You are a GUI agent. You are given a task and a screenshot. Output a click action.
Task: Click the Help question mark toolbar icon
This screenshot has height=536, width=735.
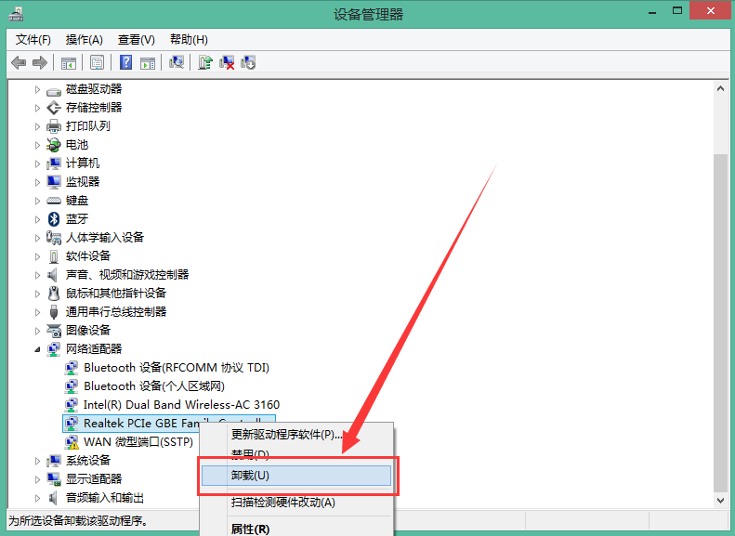125,62
